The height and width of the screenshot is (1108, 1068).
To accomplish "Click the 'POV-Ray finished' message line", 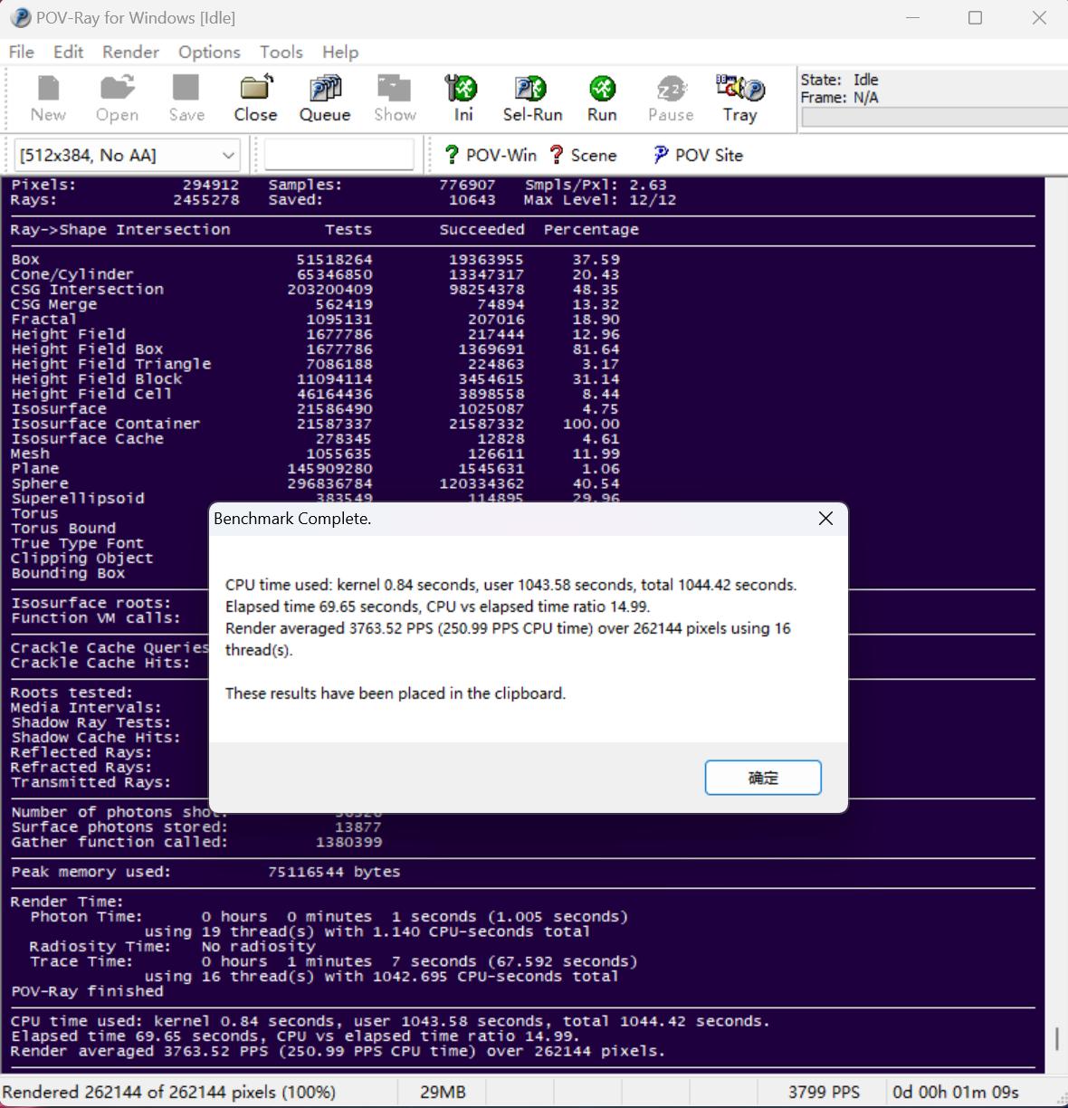I will pos(87,991).
